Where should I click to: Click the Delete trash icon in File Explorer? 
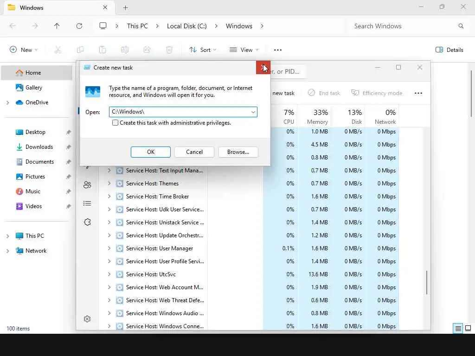coord(169,50)
